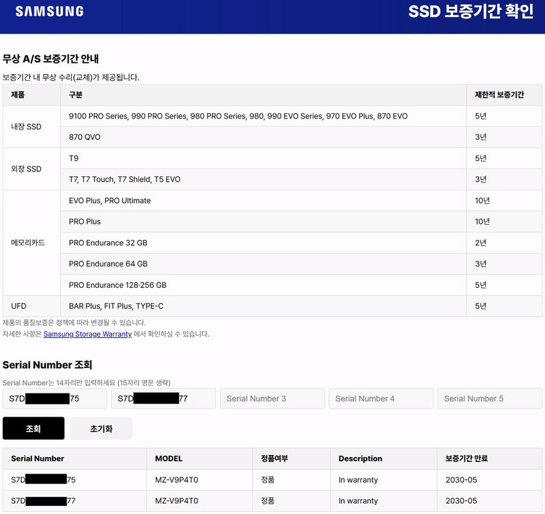The image size is (545, 514).
Task: Click the 'Serial Number 조회' heading
Action: [x=47, y=365]
